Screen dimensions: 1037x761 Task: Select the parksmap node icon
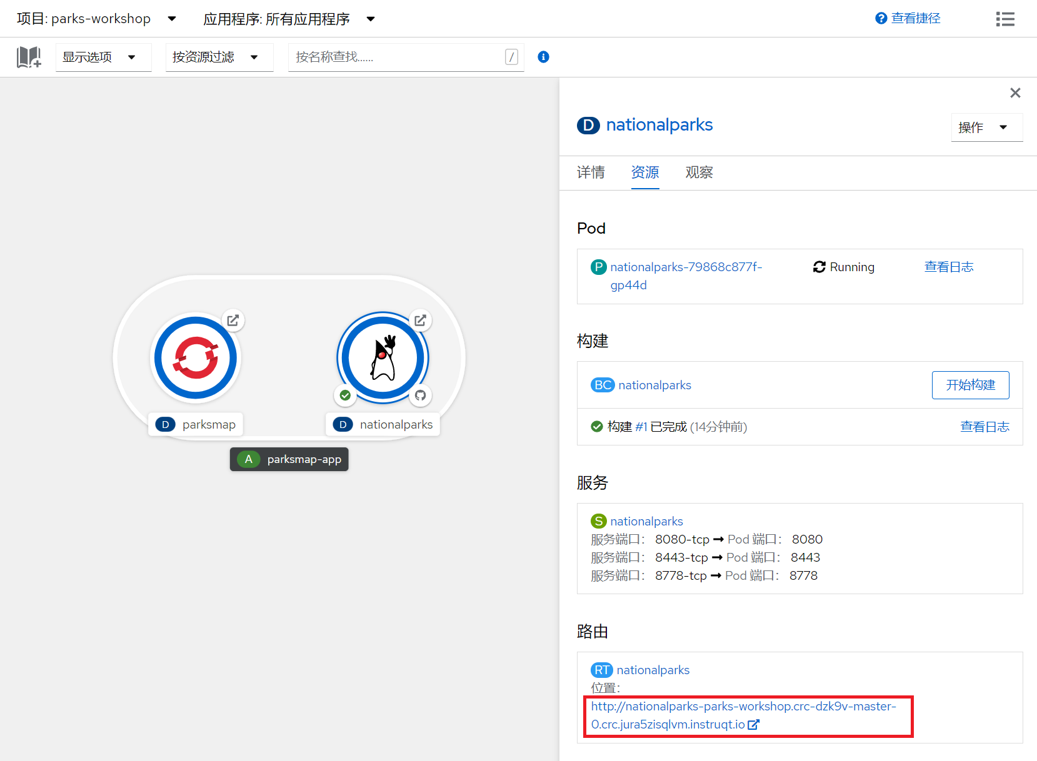pyautogui.click(x=196, y=357)
